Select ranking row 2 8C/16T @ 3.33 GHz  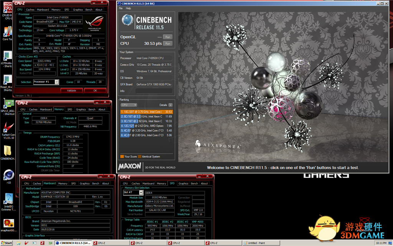[x=146, y=116]
